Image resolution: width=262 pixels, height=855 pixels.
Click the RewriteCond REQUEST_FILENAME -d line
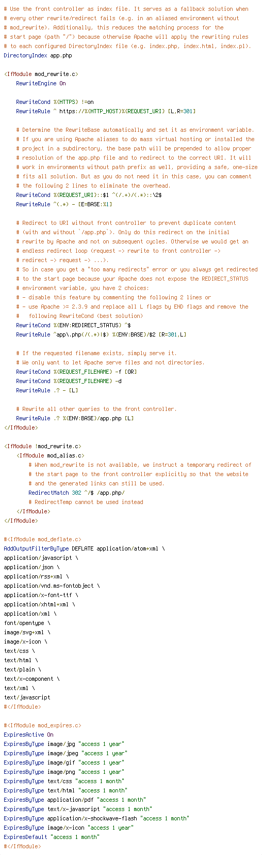click(x=69, y=381)
